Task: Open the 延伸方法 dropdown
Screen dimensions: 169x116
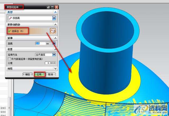Action: click(54, 55)
